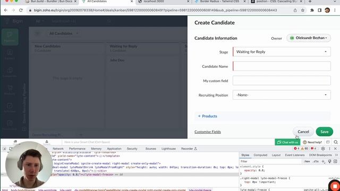
Task: Select the Event Listeners pane tab
Action: click(x=294, y=155)
